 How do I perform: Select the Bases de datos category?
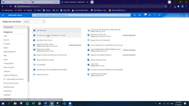(9, 67)
